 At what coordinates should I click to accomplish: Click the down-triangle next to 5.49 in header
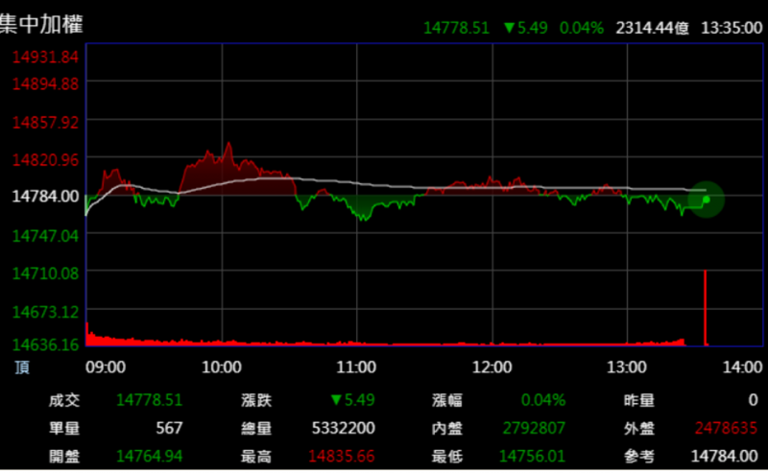[x=508, y=28]
